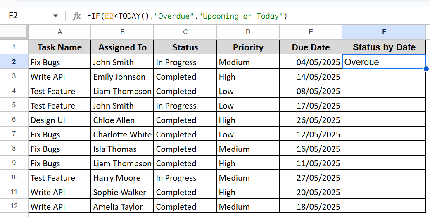Select the row 10 header

14,177
